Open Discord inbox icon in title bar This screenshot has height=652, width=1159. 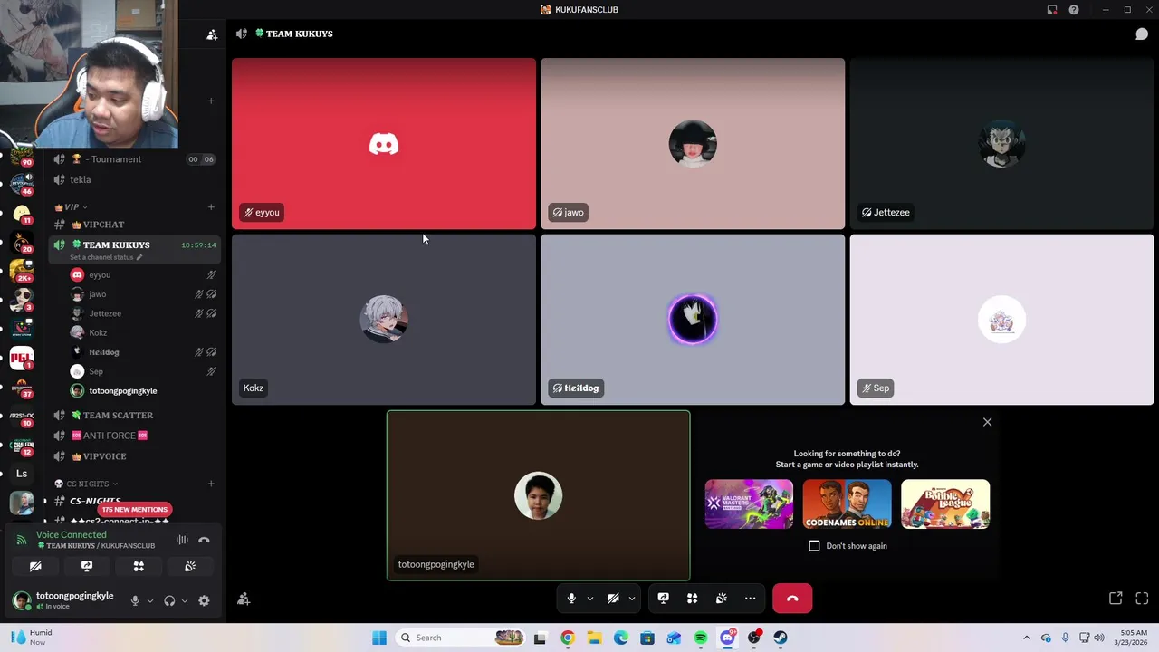[1052, 10]
